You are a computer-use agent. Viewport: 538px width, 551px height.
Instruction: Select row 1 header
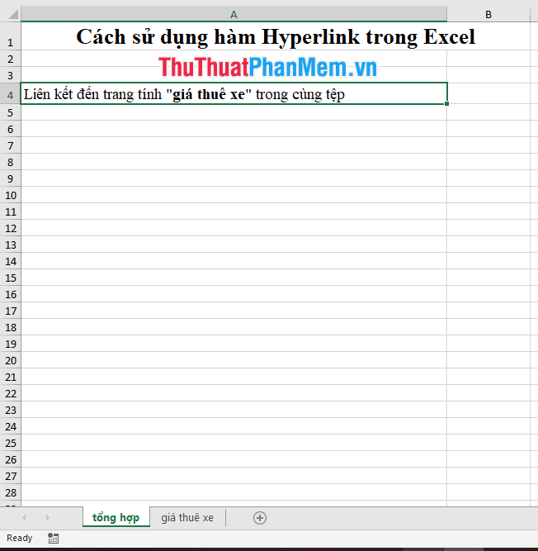pyautogui.click(x=10, y=42)
